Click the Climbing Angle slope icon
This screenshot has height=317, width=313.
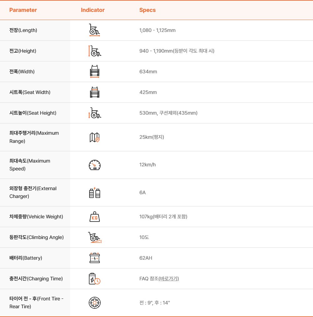(x=95, y=237)
